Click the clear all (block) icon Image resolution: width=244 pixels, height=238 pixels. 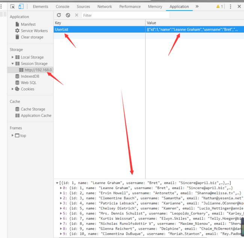point(68,15)
